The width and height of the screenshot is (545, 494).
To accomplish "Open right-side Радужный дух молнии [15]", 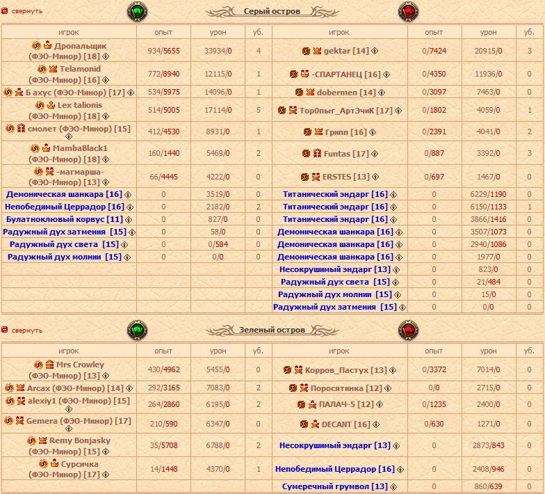I will point(335,294).
